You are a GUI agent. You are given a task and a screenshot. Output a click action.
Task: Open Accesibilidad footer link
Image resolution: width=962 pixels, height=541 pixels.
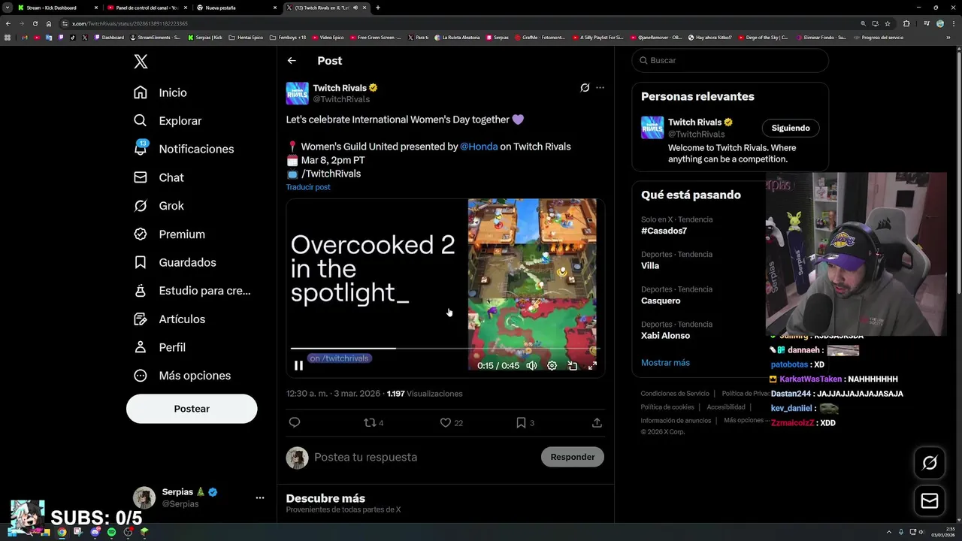tap(725, 407)
